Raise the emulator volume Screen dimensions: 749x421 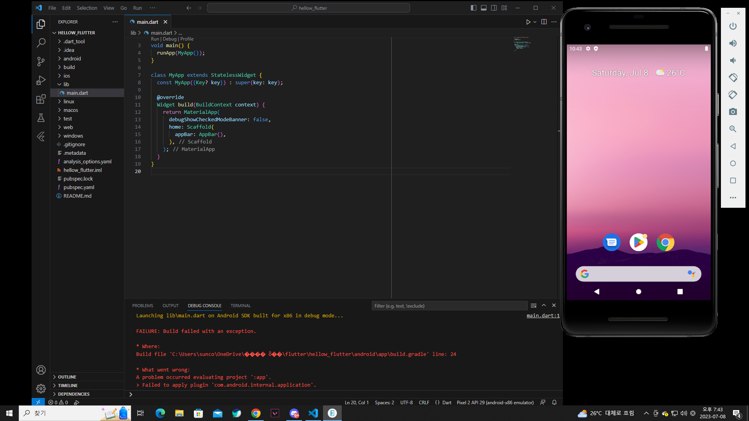(x=733, y=43)
